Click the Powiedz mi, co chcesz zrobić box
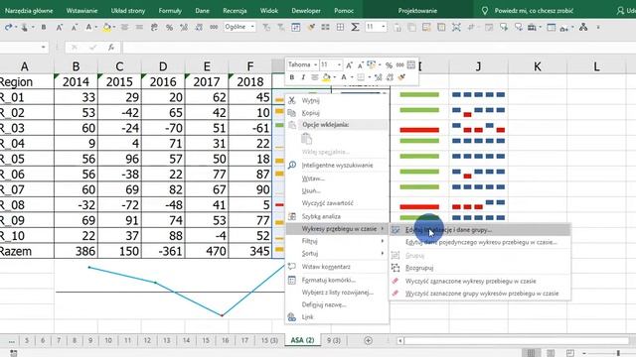Screen dimensions: 636x357 coord(534,11)
